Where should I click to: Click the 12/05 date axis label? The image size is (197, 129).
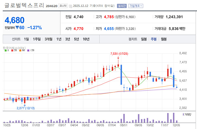click(x=176, y=125)
